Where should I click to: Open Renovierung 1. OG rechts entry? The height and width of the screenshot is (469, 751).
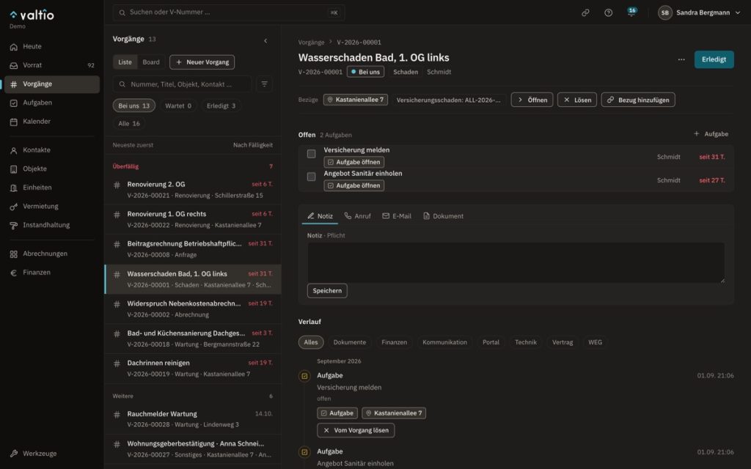[x=193, y=219]
